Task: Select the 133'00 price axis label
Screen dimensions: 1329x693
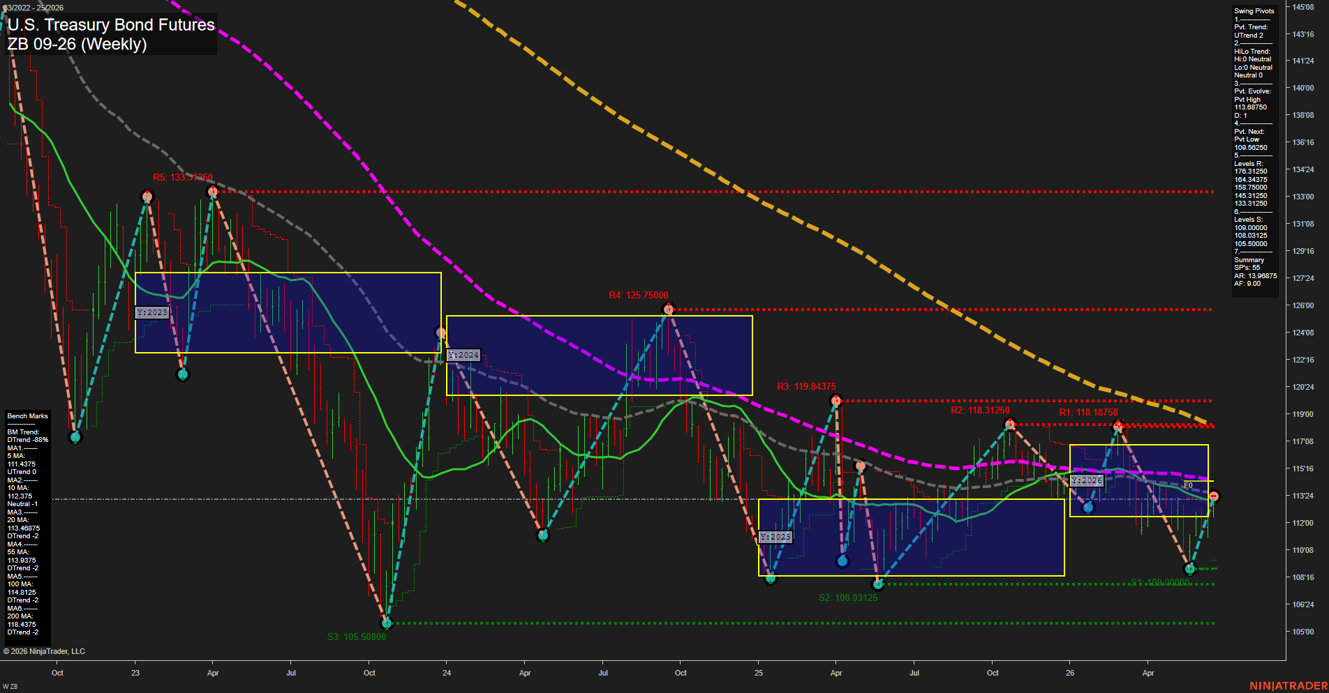Action: 1302,197
